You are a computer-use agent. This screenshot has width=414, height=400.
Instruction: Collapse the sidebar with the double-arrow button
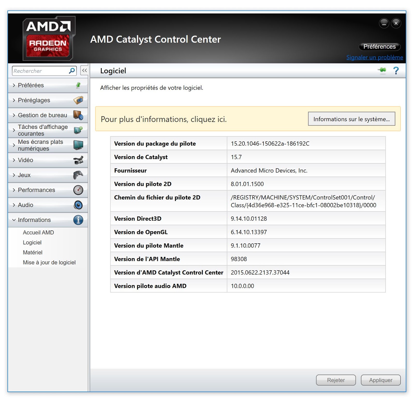84,70
